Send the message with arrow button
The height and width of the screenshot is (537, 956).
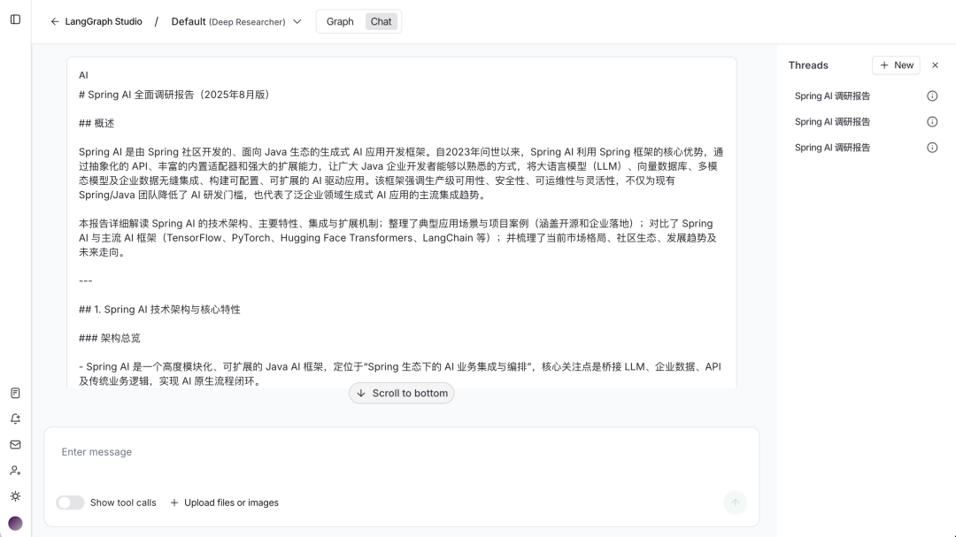[x=736, y=502]
